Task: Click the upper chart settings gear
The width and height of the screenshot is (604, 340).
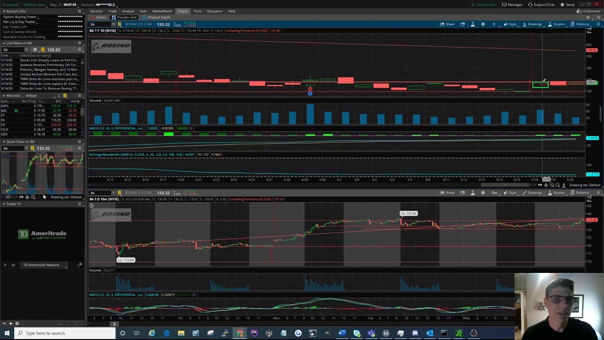Action: click(x=483, y=24)
